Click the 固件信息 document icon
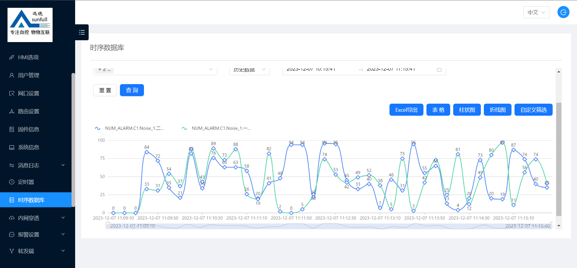This screenshot has height=268, width=577. tap(12, 129)
